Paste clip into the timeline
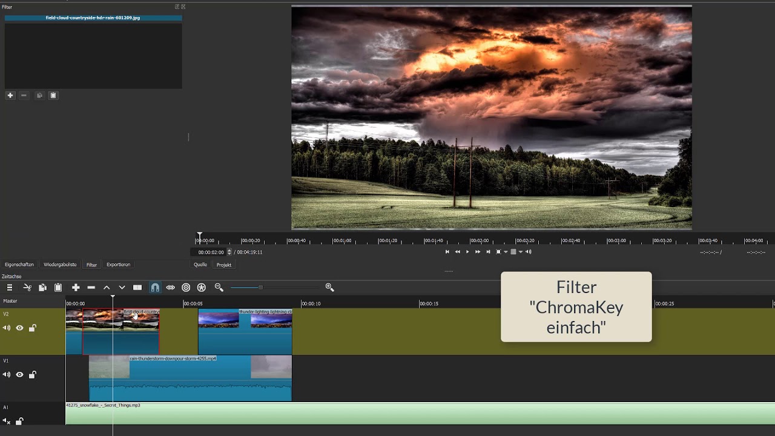Viewport: 775px width, 436px height. tap(58, 288)
